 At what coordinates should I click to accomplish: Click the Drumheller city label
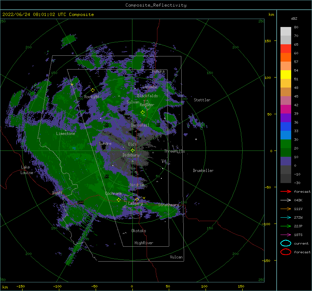(x=203, y=171)
